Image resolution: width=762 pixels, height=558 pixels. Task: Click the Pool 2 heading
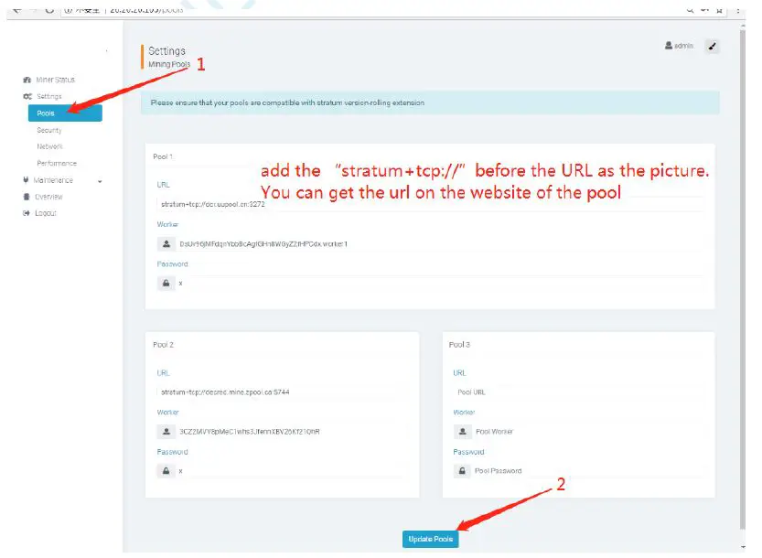pyautogui.click(x=163, y=345)
